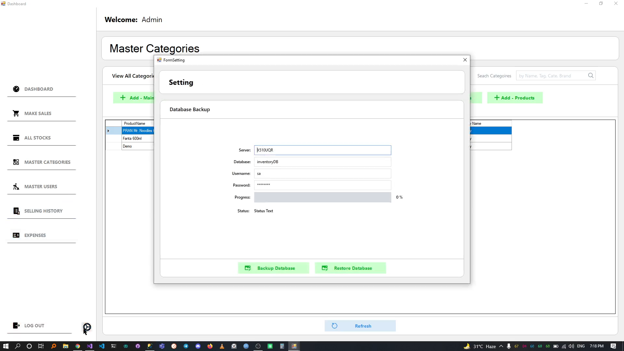Click the Password input field
624x351 pixels.
point(322,185)
